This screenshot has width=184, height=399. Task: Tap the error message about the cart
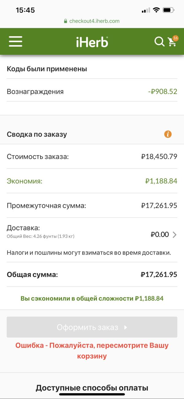(x=92, y=351)
